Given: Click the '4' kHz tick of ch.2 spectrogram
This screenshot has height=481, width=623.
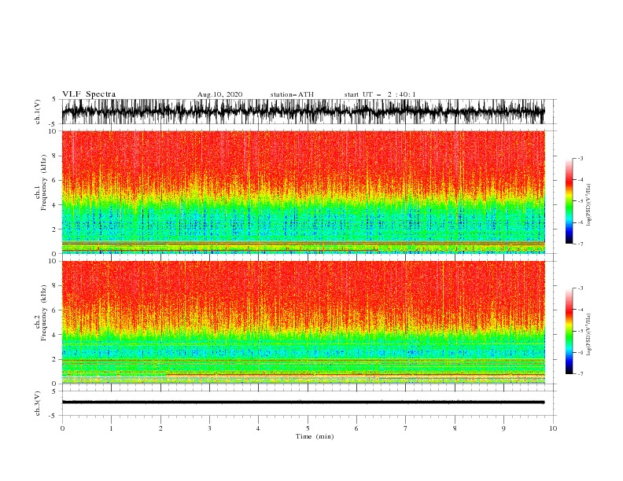Looking at the screenshot, I should pyautogui.click(x=56, y=335).
